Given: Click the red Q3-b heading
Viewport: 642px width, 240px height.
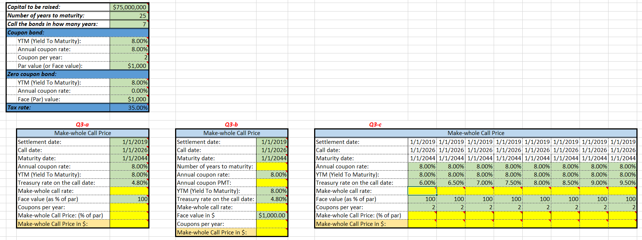Looking at the screenshot, I should point(232,125).
